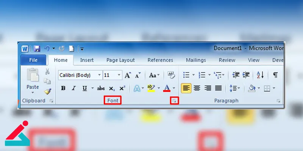
Task: Apply paragraph shading with paint bucket
Action: coord(252,88)
